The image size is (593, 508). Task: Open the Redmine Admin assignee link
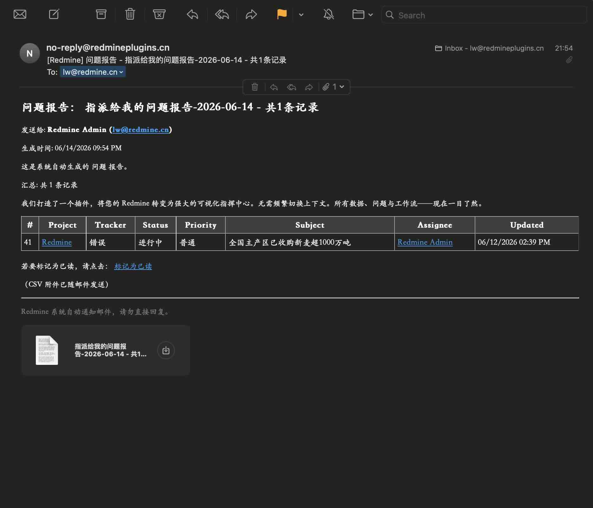(425, 242)
